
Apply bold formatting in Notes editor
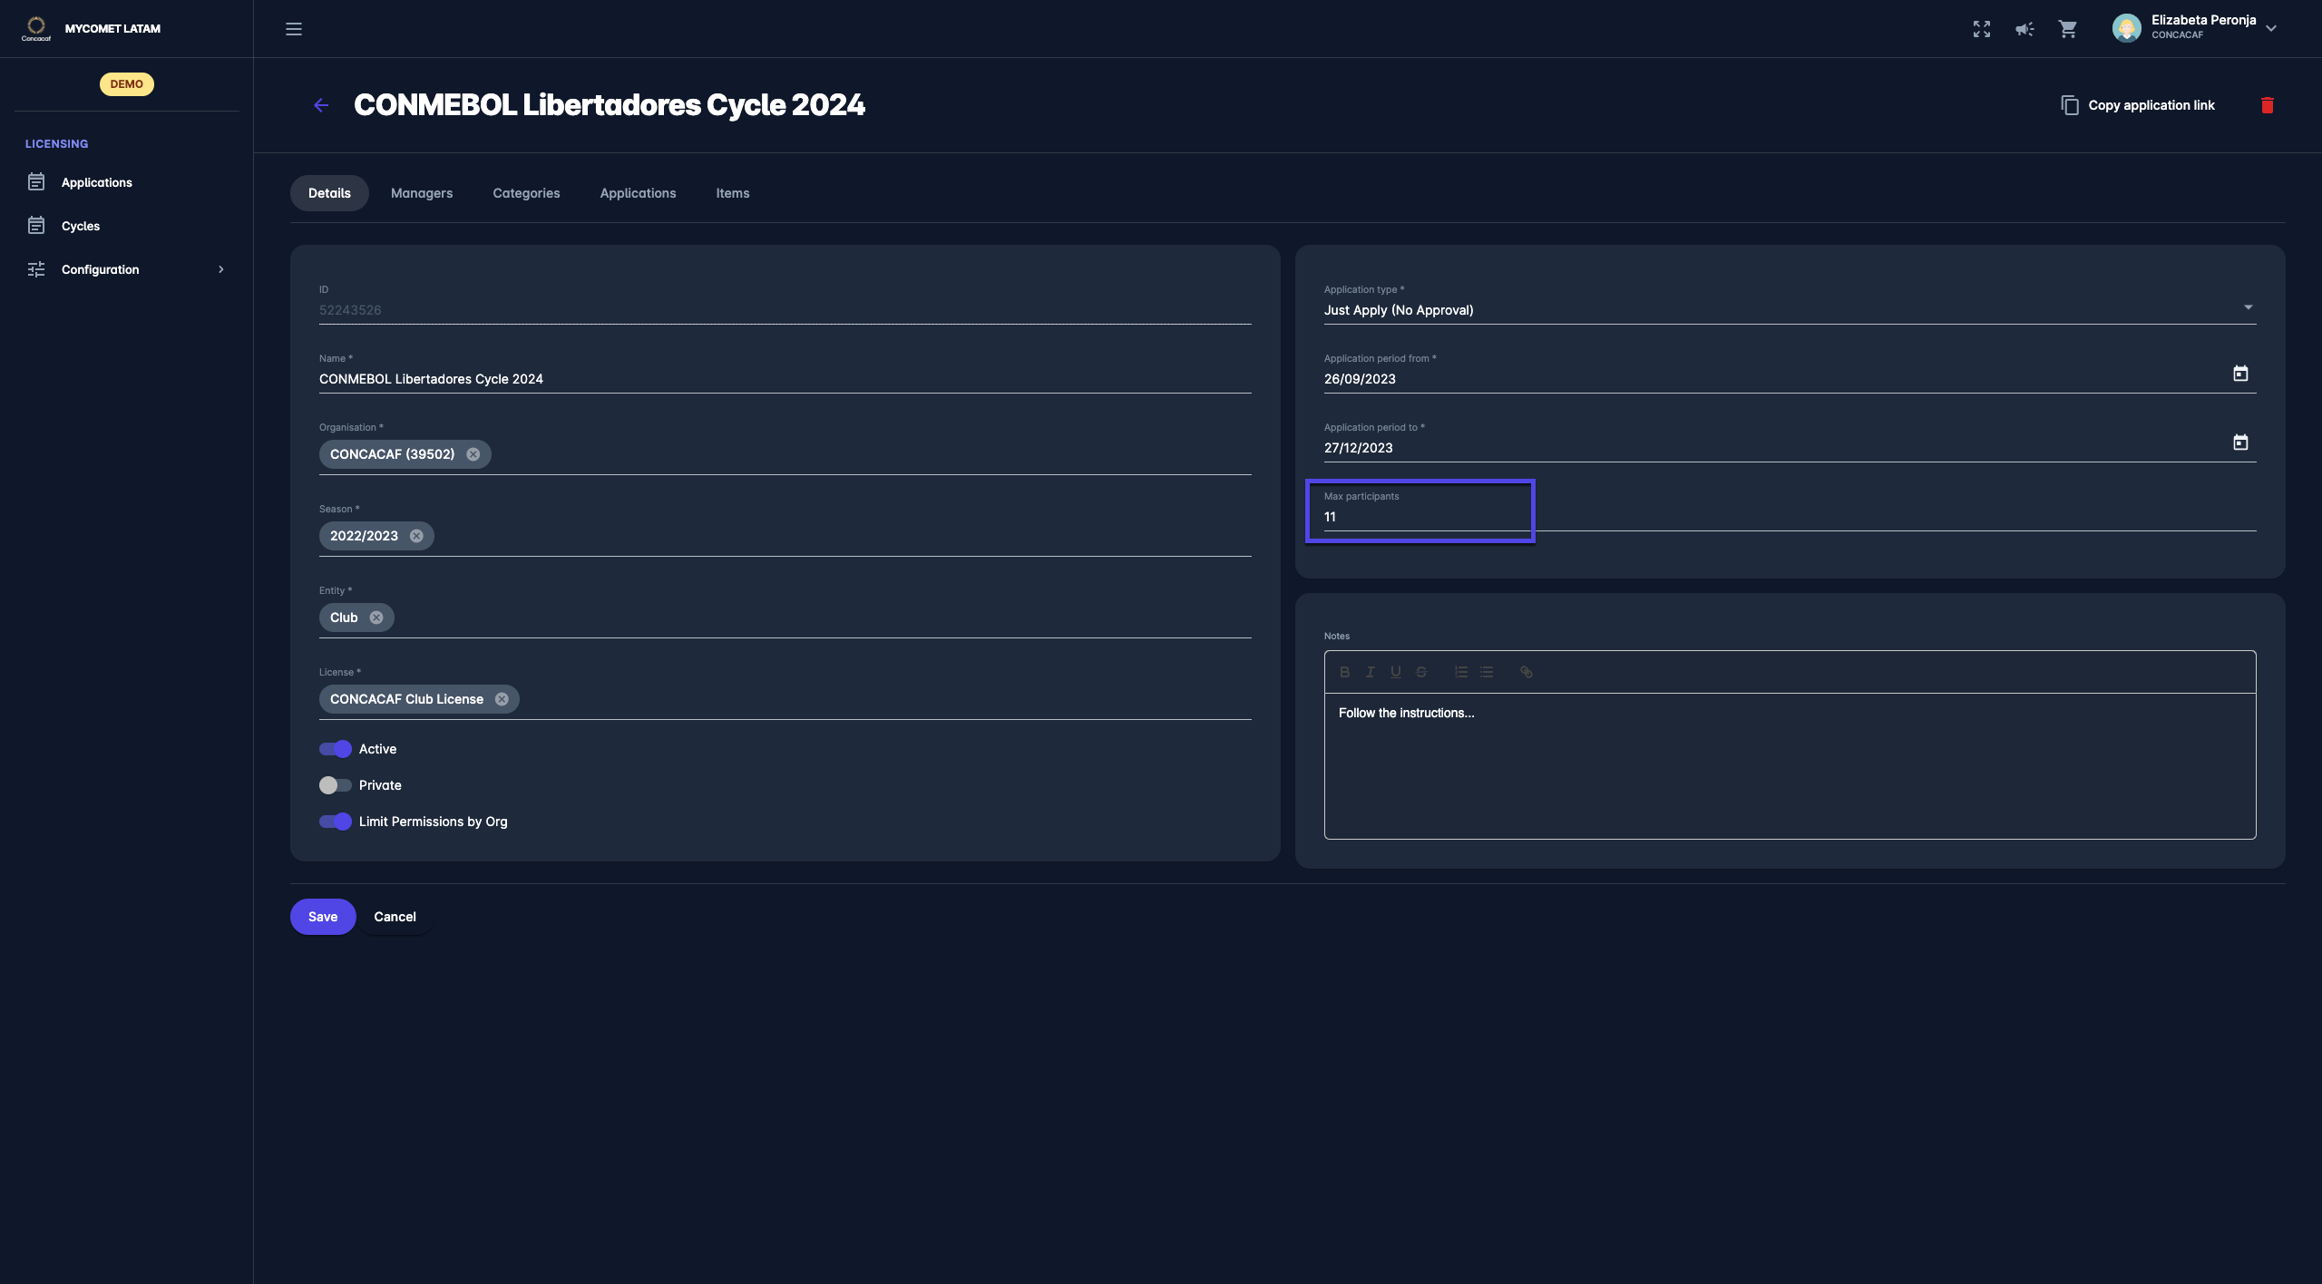(x=1344, y=672)
